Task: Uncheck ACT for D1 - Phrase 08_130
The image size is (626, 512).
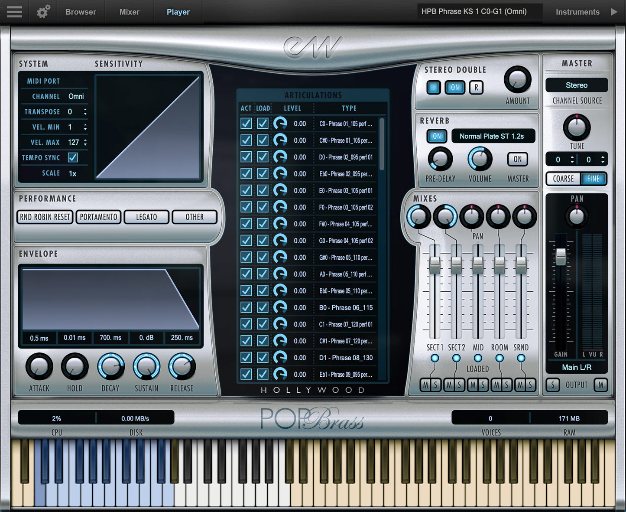Action: 246,358
